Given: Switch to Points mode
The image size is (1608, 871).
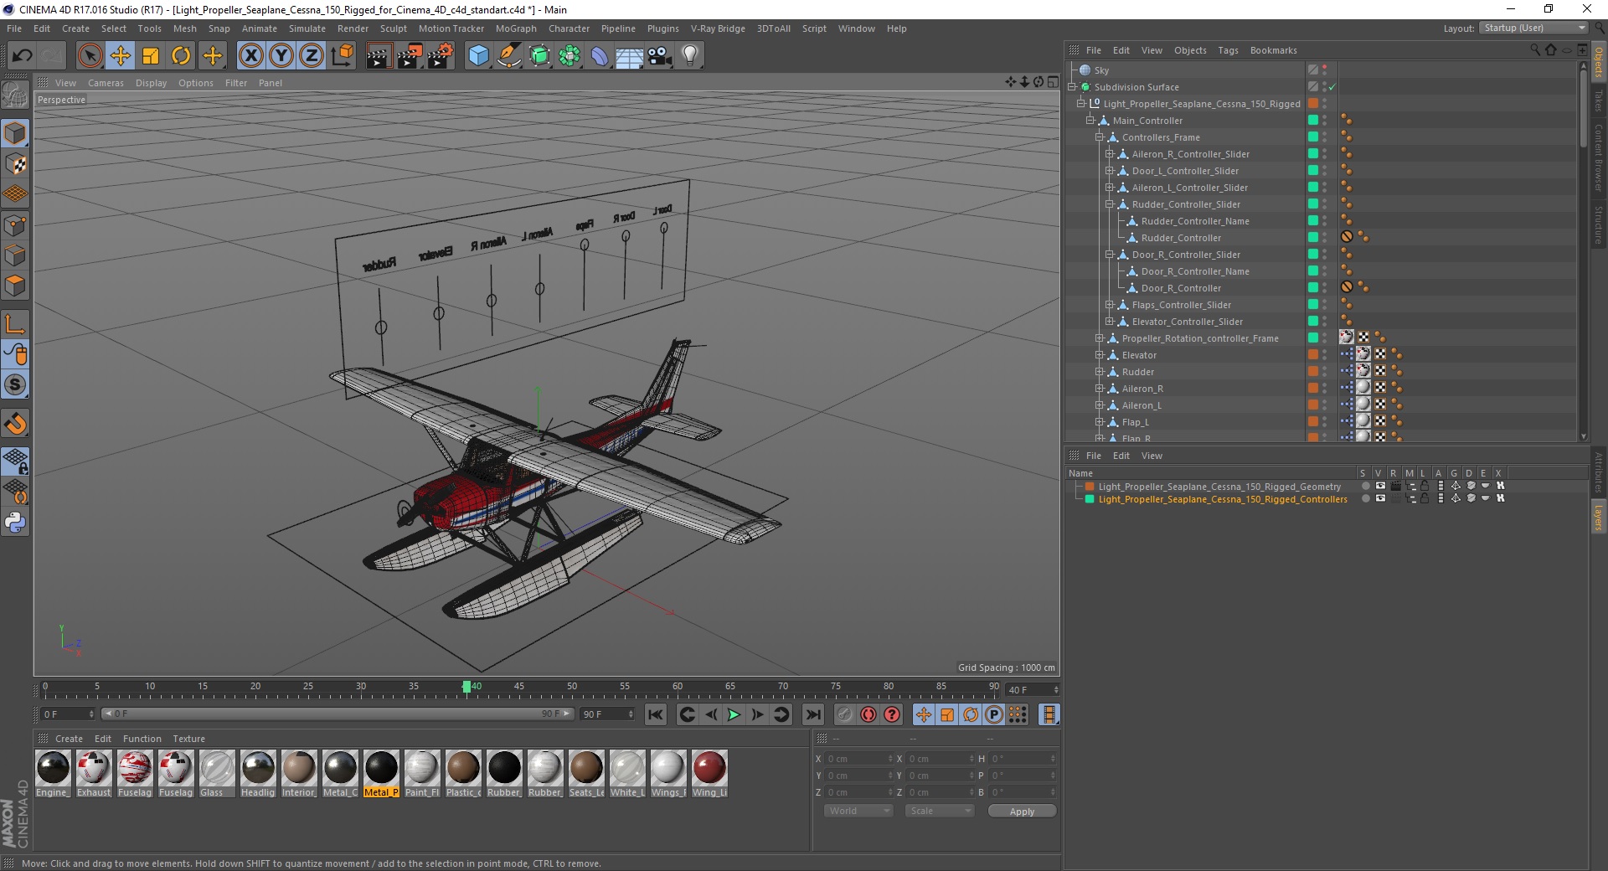Looking at the screenshot, I should (x=15, y=225).
